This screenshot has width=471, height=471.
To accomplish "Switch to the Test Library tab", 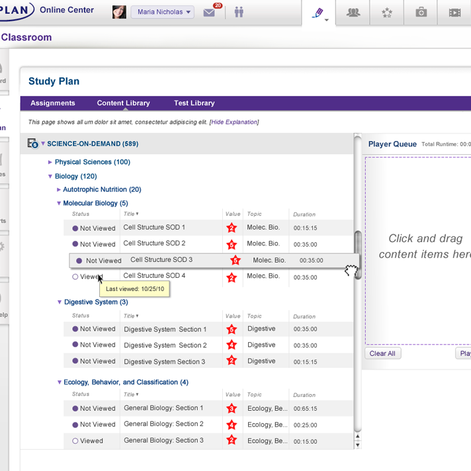I will coord(194,103).
